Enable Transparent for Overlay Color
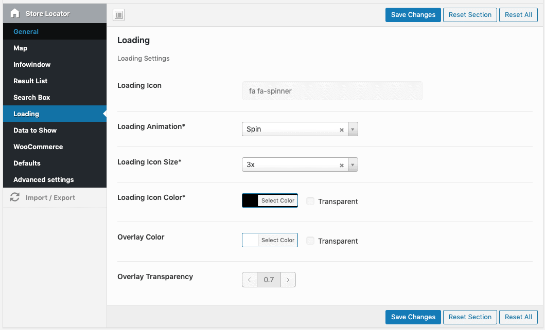Image resolution: width=545 pixels, height=330 pixels. pos(310,241)
